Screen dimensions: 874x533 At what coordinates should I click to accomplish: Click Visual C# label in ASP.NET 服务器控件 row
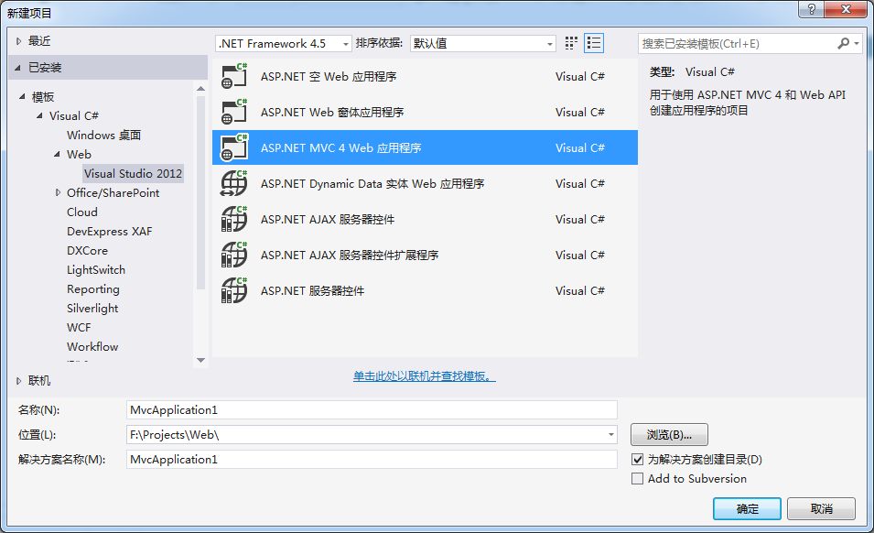tap(579, 290)
